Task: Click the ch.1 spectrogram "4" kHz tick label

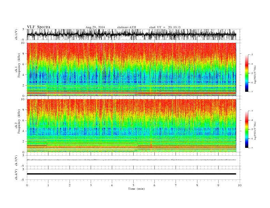Action: [x=24, y=75]
